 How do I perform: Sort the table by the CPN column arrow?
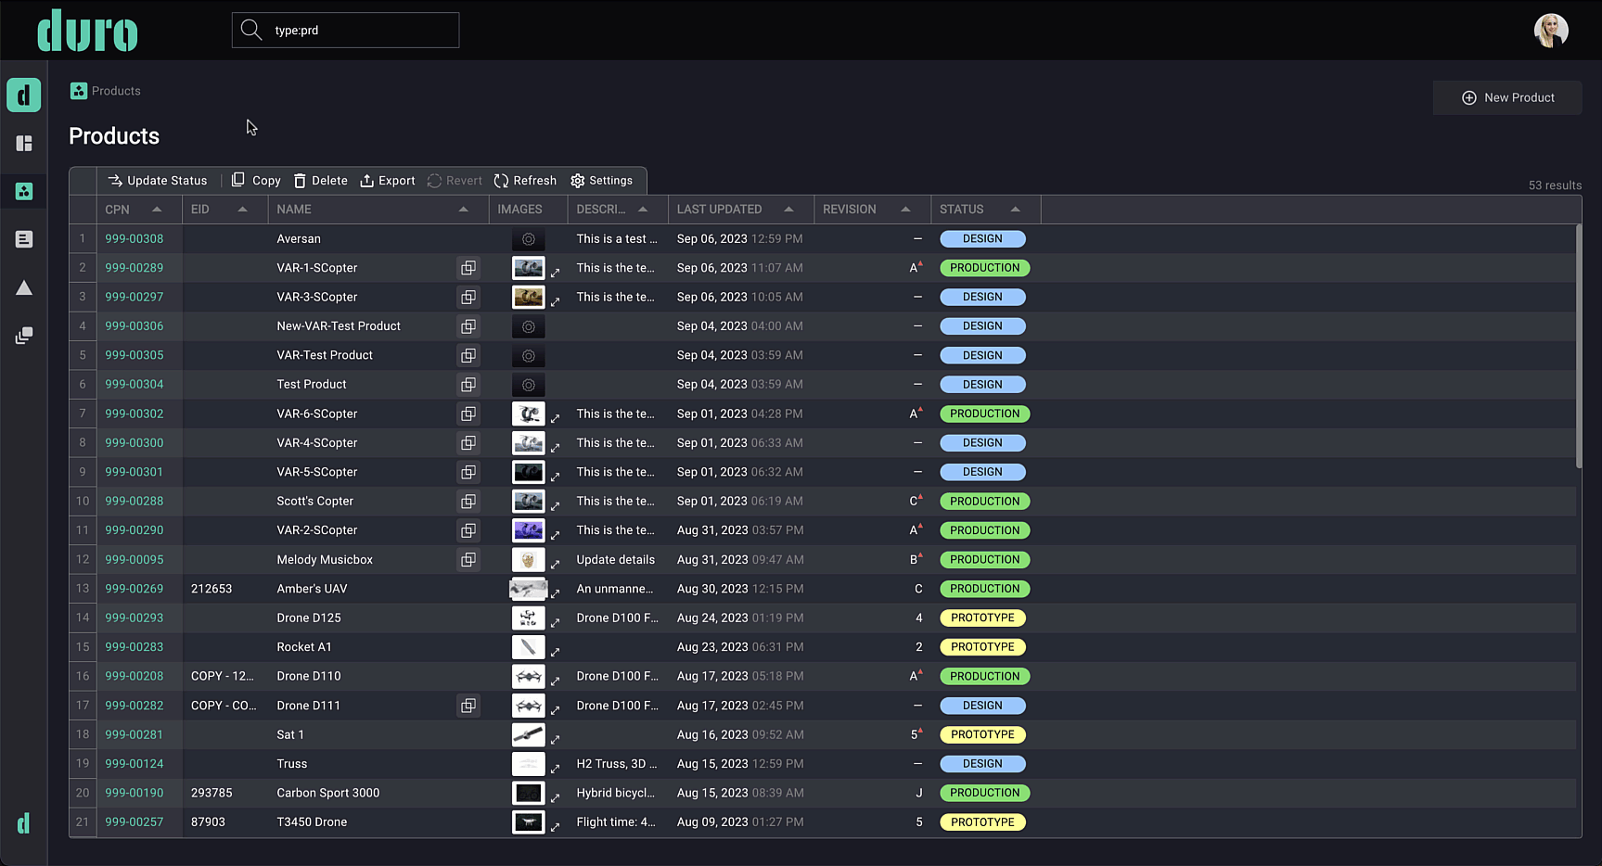pos(159,210)
